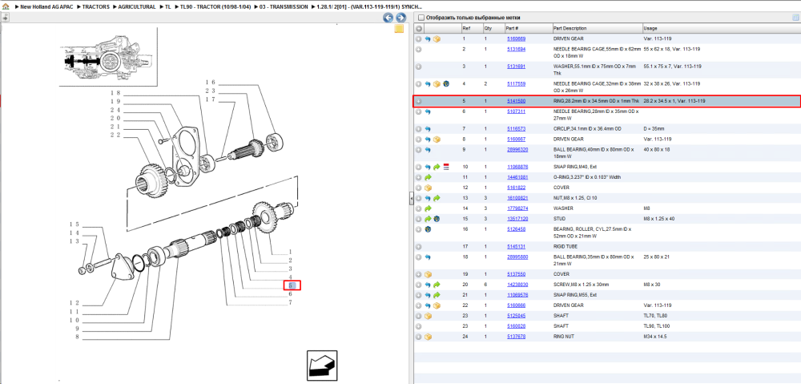Screen dimensions: 801x384
Task: Click the grid icon at table's top right
Action: 795,18
